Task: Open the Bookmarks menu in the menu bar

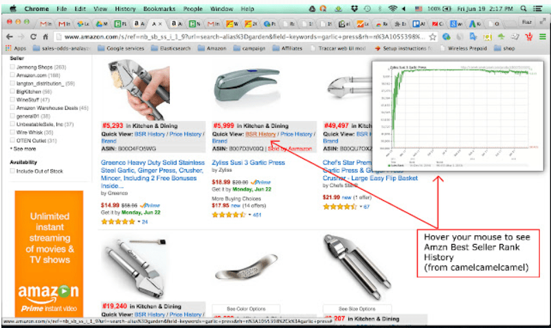Action: click(159, 9)
